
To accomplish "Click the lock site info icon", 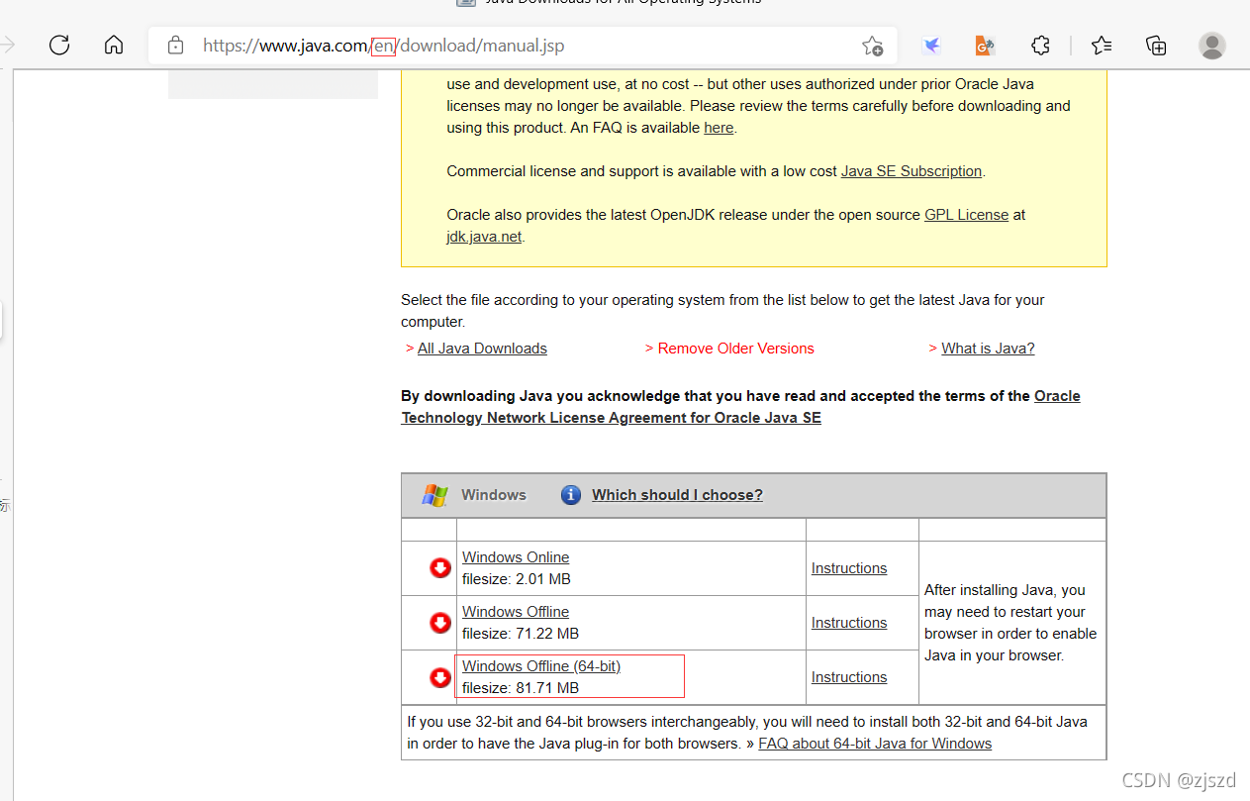I will [x=175, y=45].
